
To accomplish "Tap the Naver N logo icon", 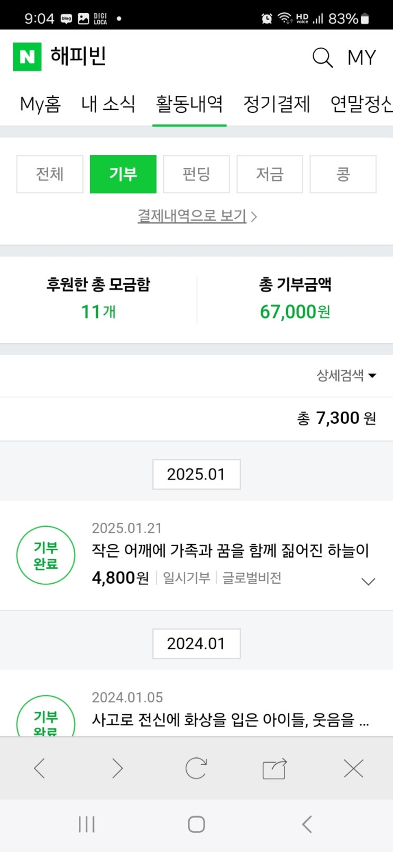I will tap(27, 57).
